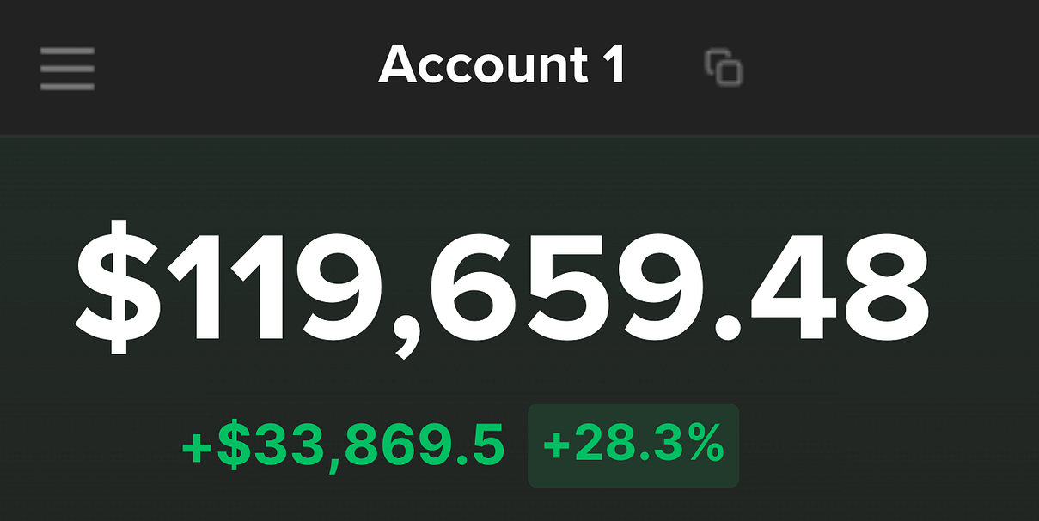Click the top line of the hamburger icon

click(67, 49)
